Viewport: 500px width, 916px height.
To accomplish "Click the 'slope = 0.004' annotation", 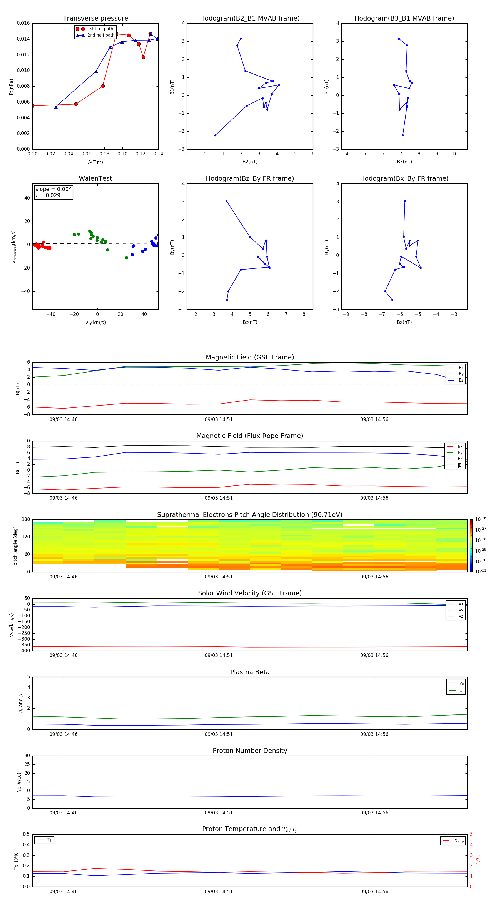I will pyautogui.click(x=54, y=189).
